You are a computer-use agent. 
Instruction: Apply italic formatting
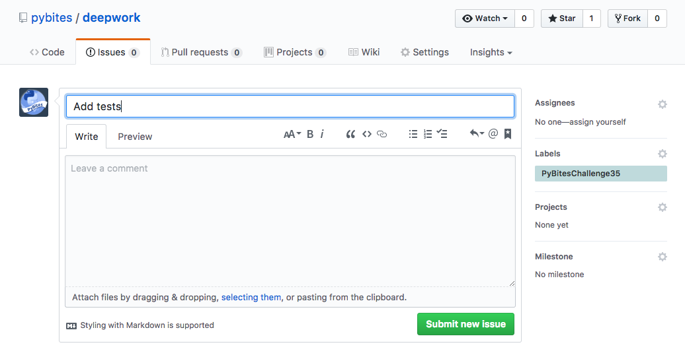pos(322,134)
